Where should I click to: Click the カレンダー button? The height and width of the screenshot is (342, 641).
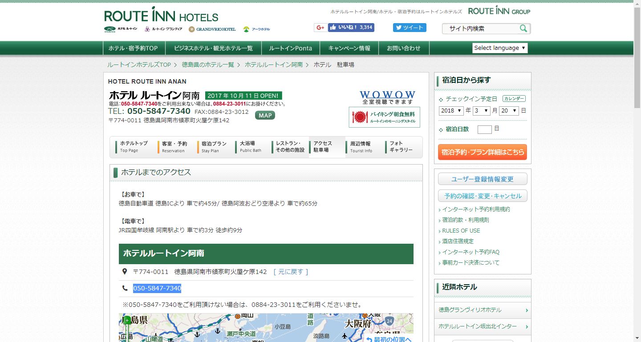point(514,99)
